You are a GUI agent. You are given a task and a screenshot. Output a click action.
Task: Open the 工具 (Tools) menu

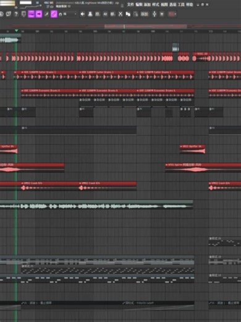(x=181, y=4)
